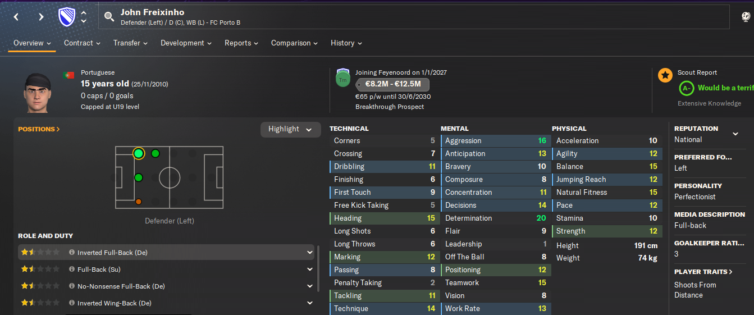Click the scout report star icon

pyautogui.click(x=665, y=75)
